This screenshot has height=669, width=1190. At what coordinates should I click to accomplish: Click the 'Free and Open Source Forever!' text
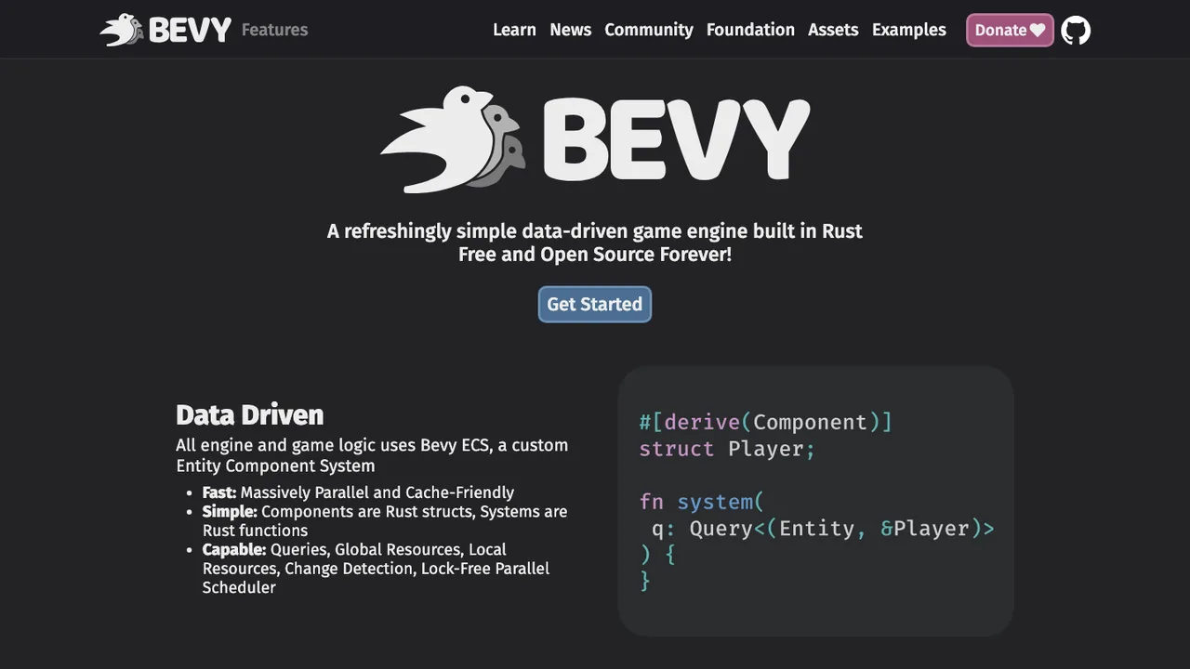tap(595, 254)
